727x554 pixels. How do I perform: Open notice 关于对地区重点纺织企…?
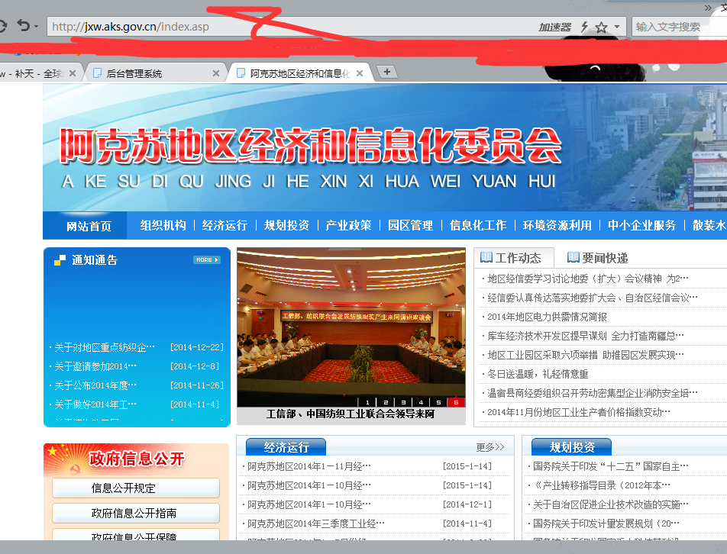(105, 347)
